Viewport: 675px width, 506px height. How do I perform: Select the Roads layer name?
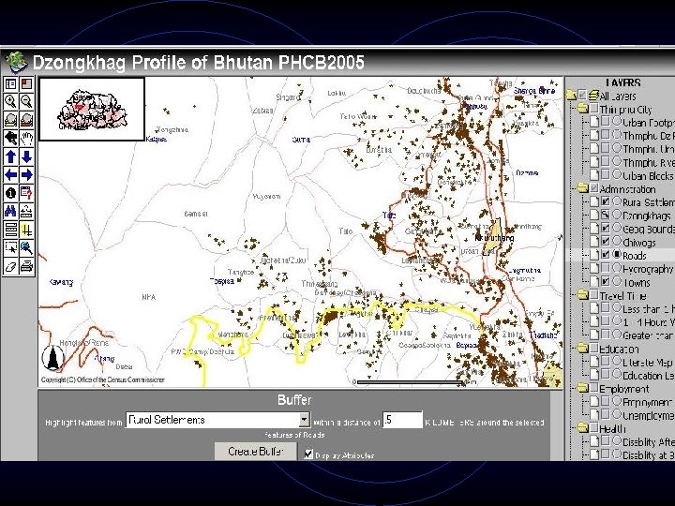[x=634, y=256]
